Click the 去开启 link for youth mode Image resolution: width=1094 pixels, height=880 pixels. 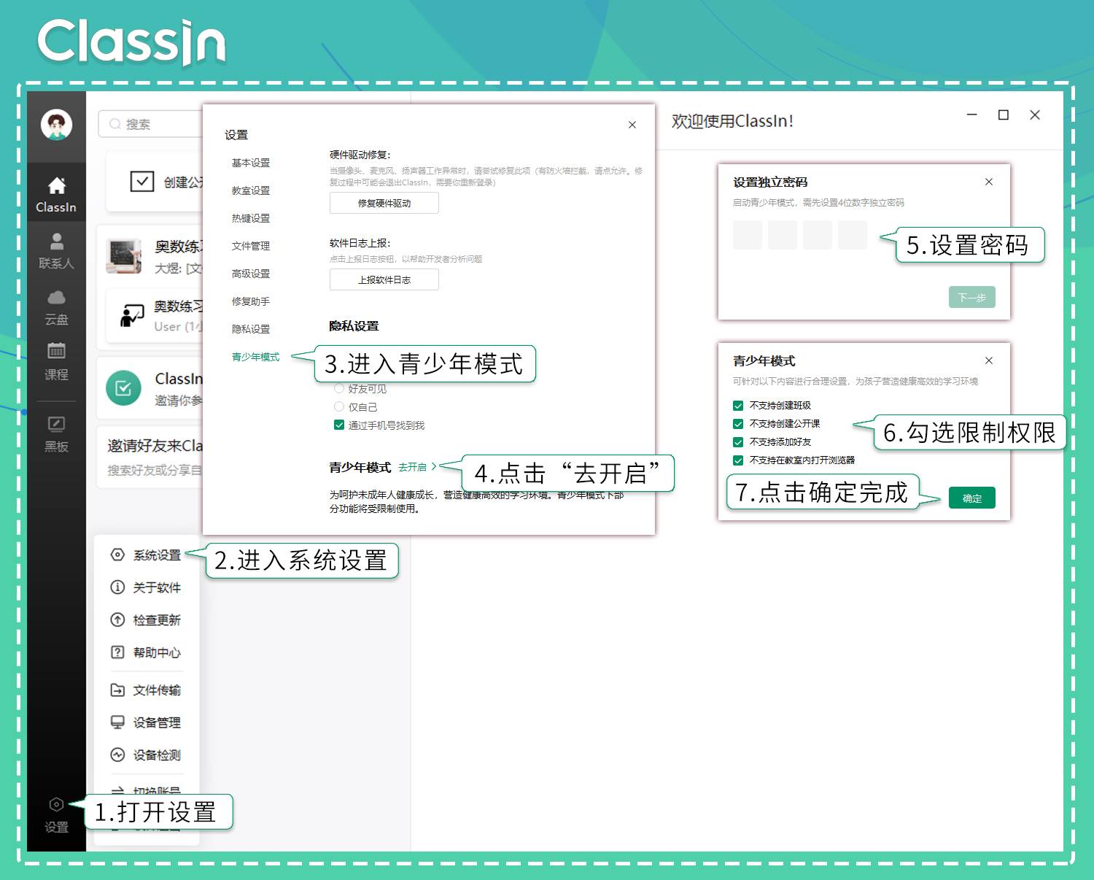(413, 467)
